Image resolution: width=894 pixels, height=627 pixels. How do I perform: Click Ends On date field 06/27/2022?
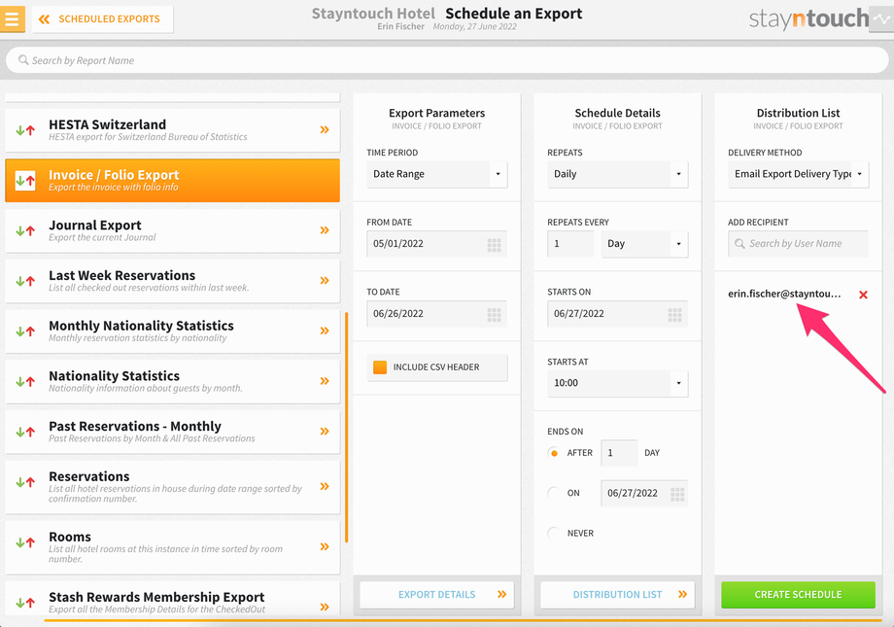point(644,493)
